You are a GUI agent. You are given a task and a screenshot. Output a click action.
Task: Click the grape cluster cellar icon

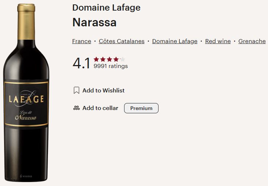click(x=77, y=108)
